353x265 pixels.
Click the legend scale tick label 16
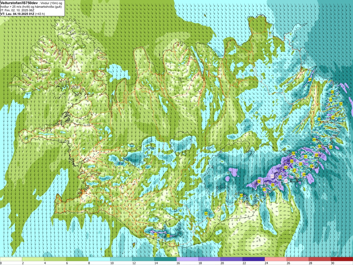(x=178, y=263)
